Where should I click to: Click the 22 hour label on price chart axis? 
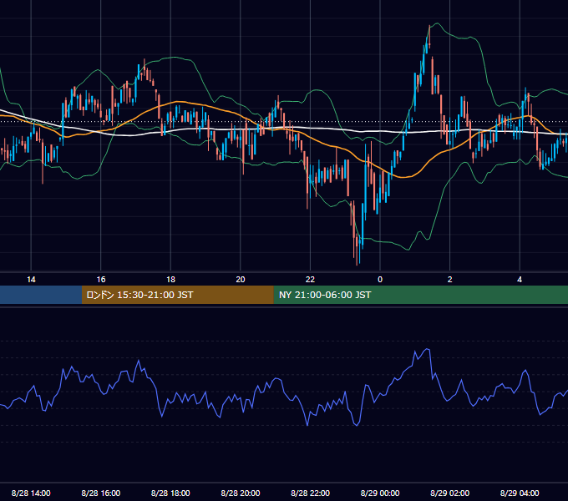click(x=310, y=280)
